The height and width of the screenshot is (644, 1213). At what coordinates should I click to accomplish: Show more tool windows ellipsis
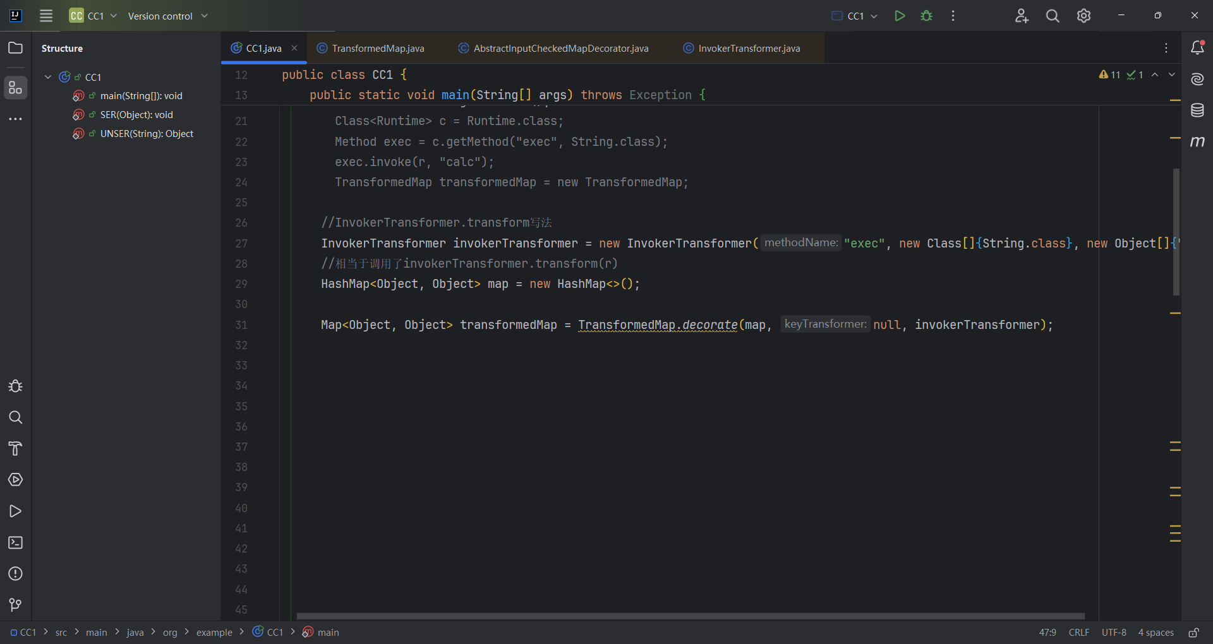click(x=15, y=119)
